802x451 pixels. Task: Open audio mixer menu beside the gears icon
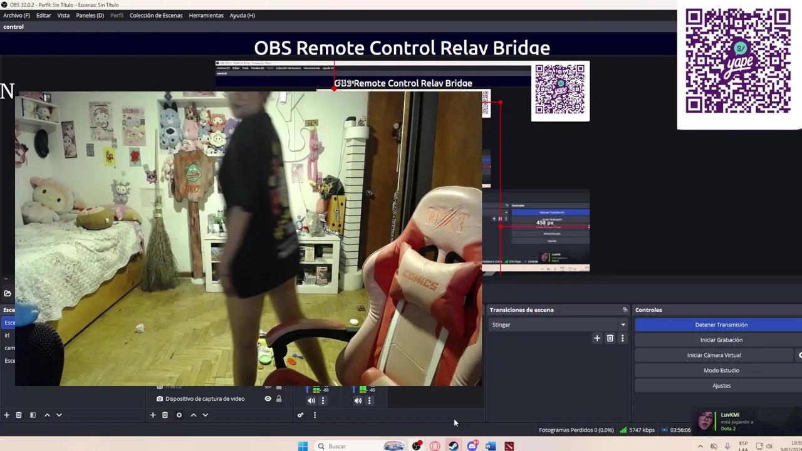coord(315,415)
